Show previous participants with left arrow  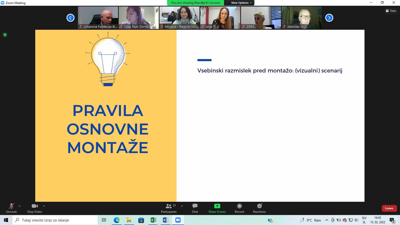coord(70,18)
